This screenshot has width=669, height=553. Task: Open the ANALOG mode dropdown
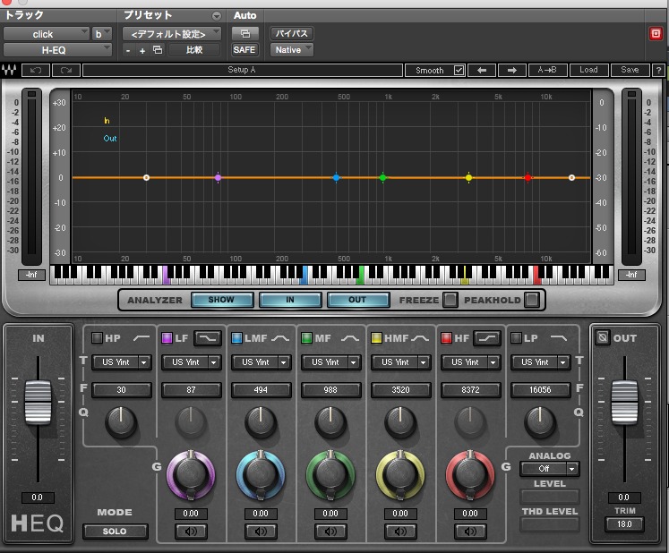[x=550, y=468]
